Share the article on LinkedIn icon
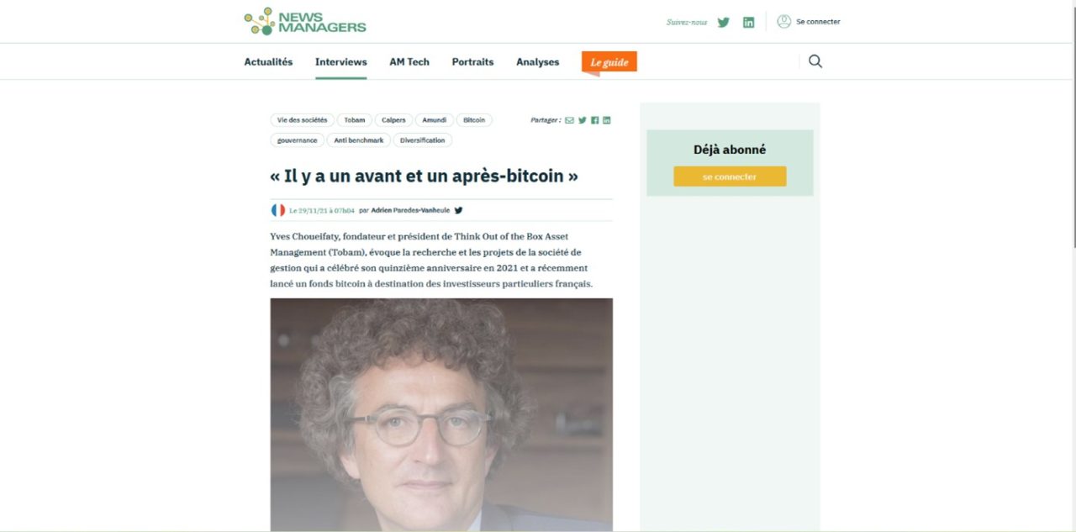1076x532 pixels. pos(607,120)
